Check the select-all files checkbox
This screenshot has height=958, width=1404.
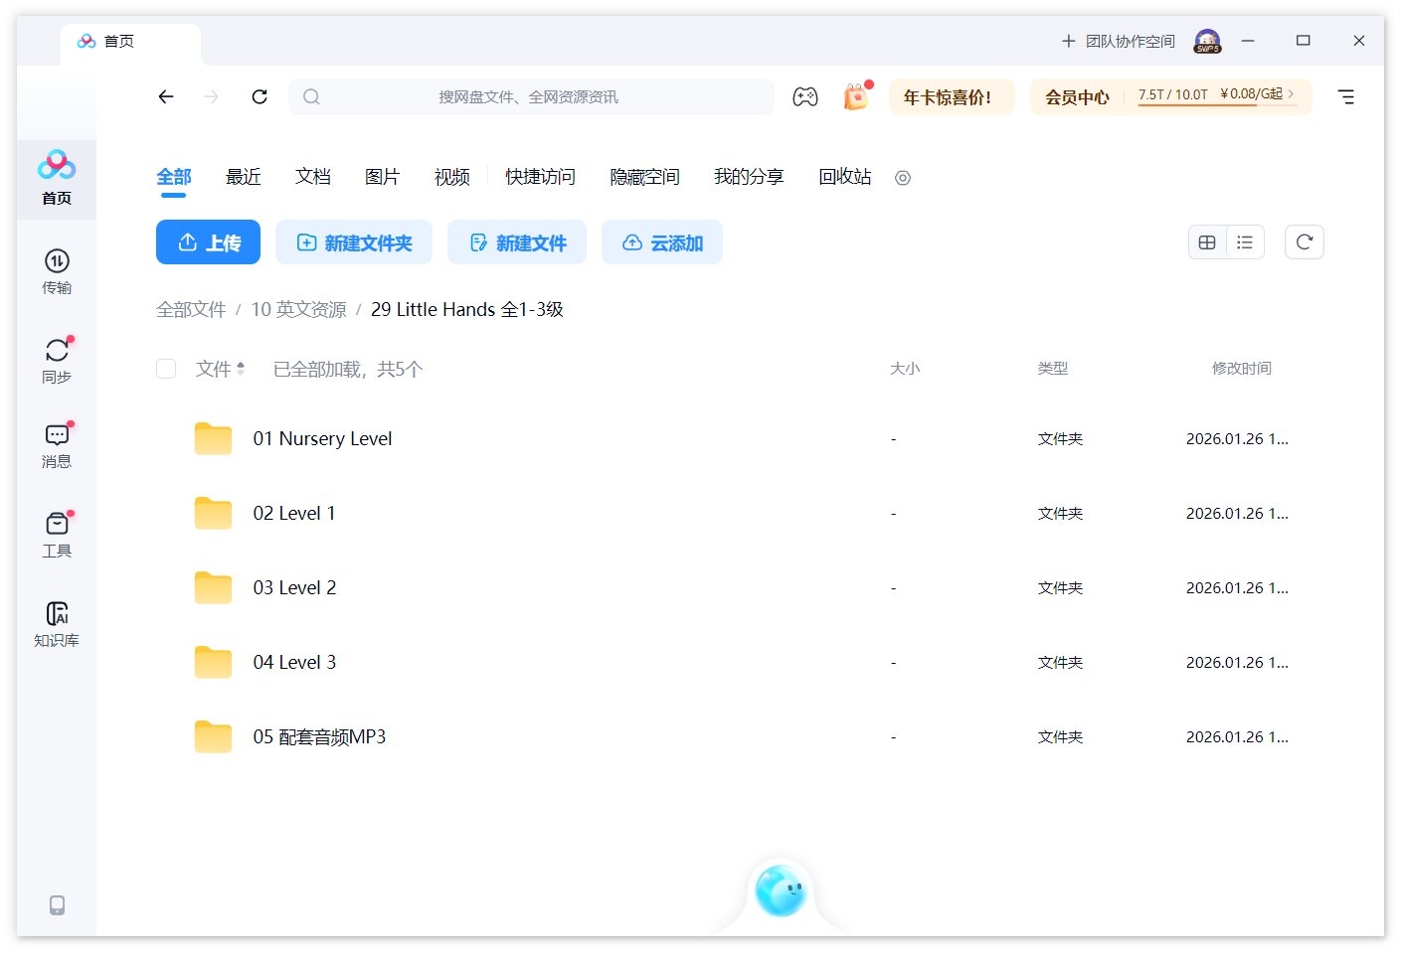(x=166, y=368)
